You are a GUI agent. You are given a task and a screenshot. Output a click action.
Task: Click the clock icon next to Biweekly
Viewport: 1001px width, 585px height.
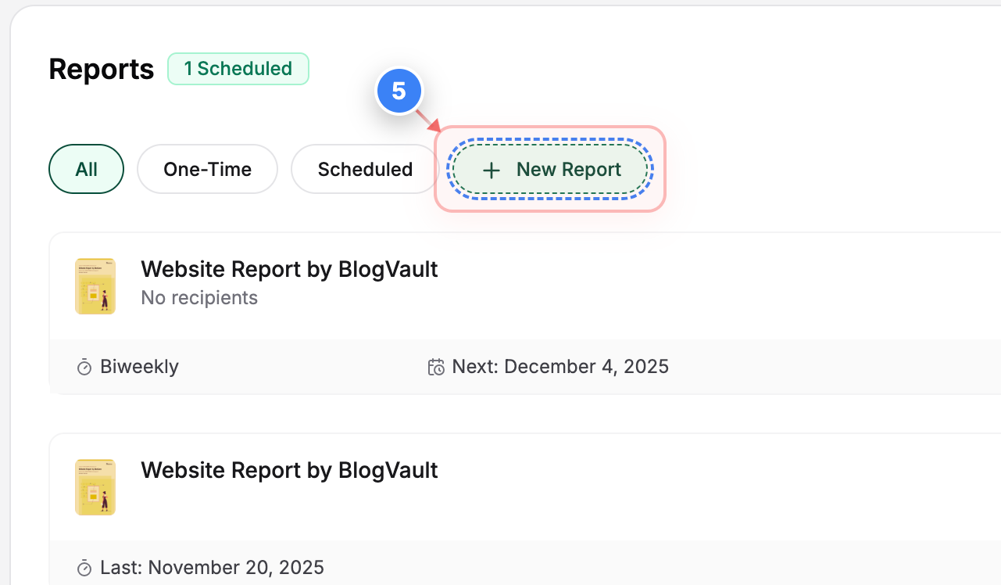[x=84, y=366]
